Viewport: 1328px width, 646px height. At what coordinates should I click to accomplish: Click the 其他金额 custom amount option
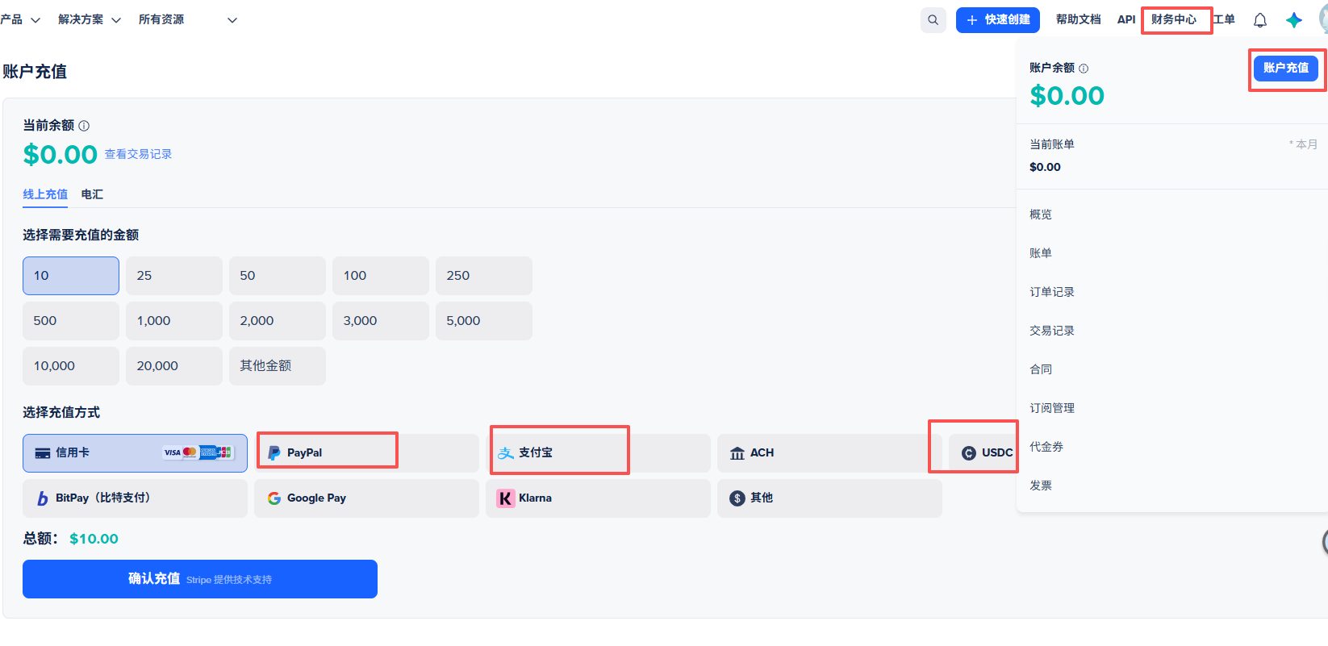277,366
